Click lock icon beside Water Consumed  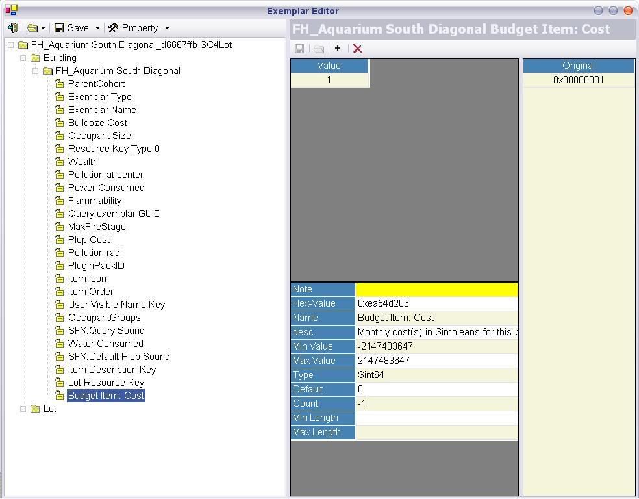pos(60,344)
